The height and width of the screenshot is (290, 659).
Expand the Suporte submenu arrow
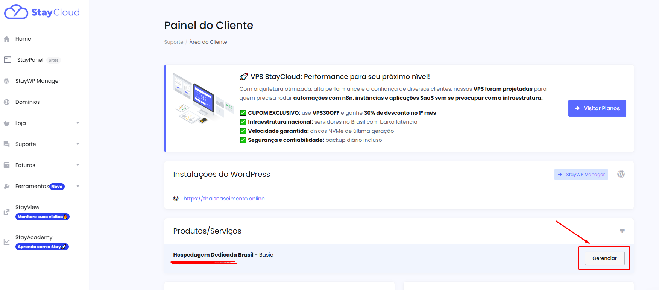coord(78,144)
